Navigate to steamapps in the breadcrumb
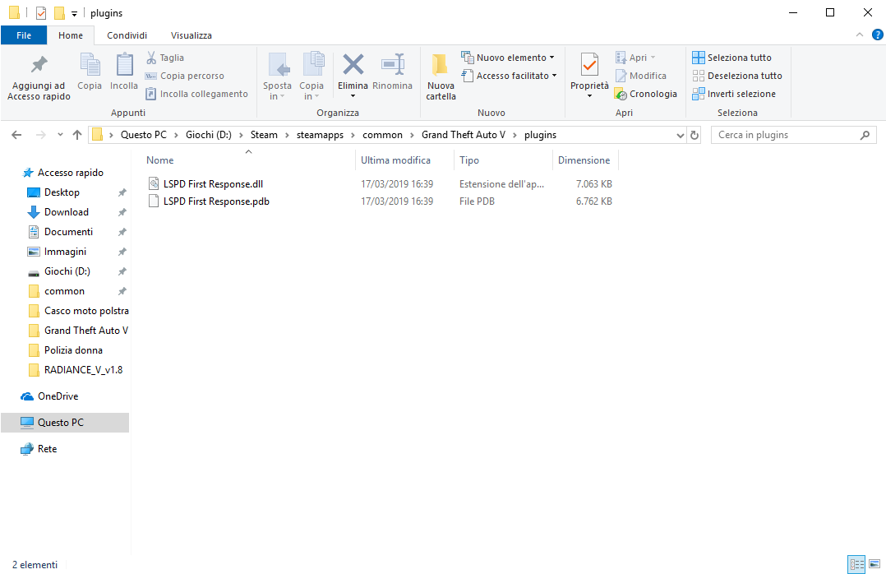The width and height of the screenshot is (886, 574). (320, 135)
